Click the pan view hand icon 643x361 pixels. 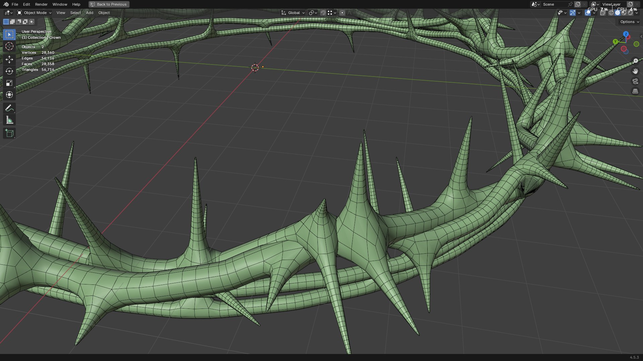tap(635, 71)
